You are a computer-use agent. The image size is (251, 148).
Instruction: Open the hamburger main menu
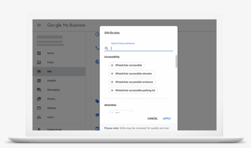tap(39, 25)
